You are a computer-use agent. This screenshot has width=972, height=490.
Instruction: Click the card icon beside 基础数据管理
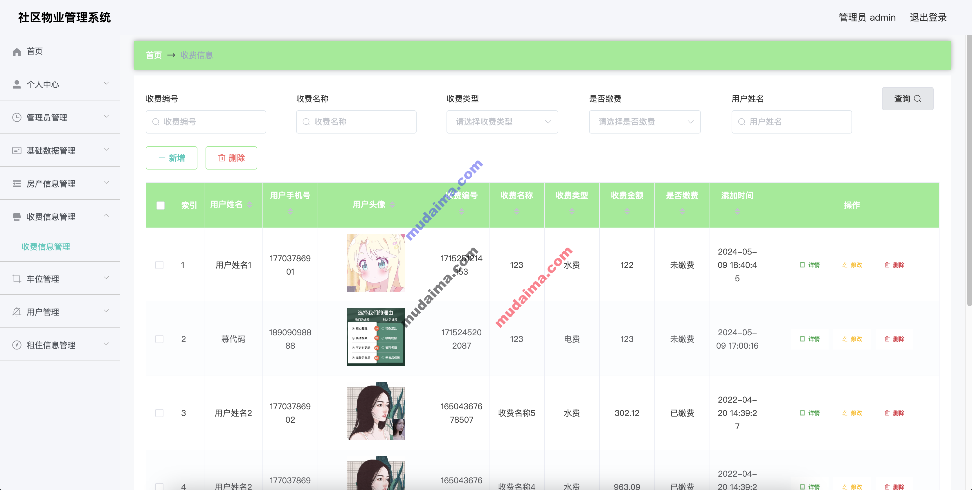click(x=17, y=150)
